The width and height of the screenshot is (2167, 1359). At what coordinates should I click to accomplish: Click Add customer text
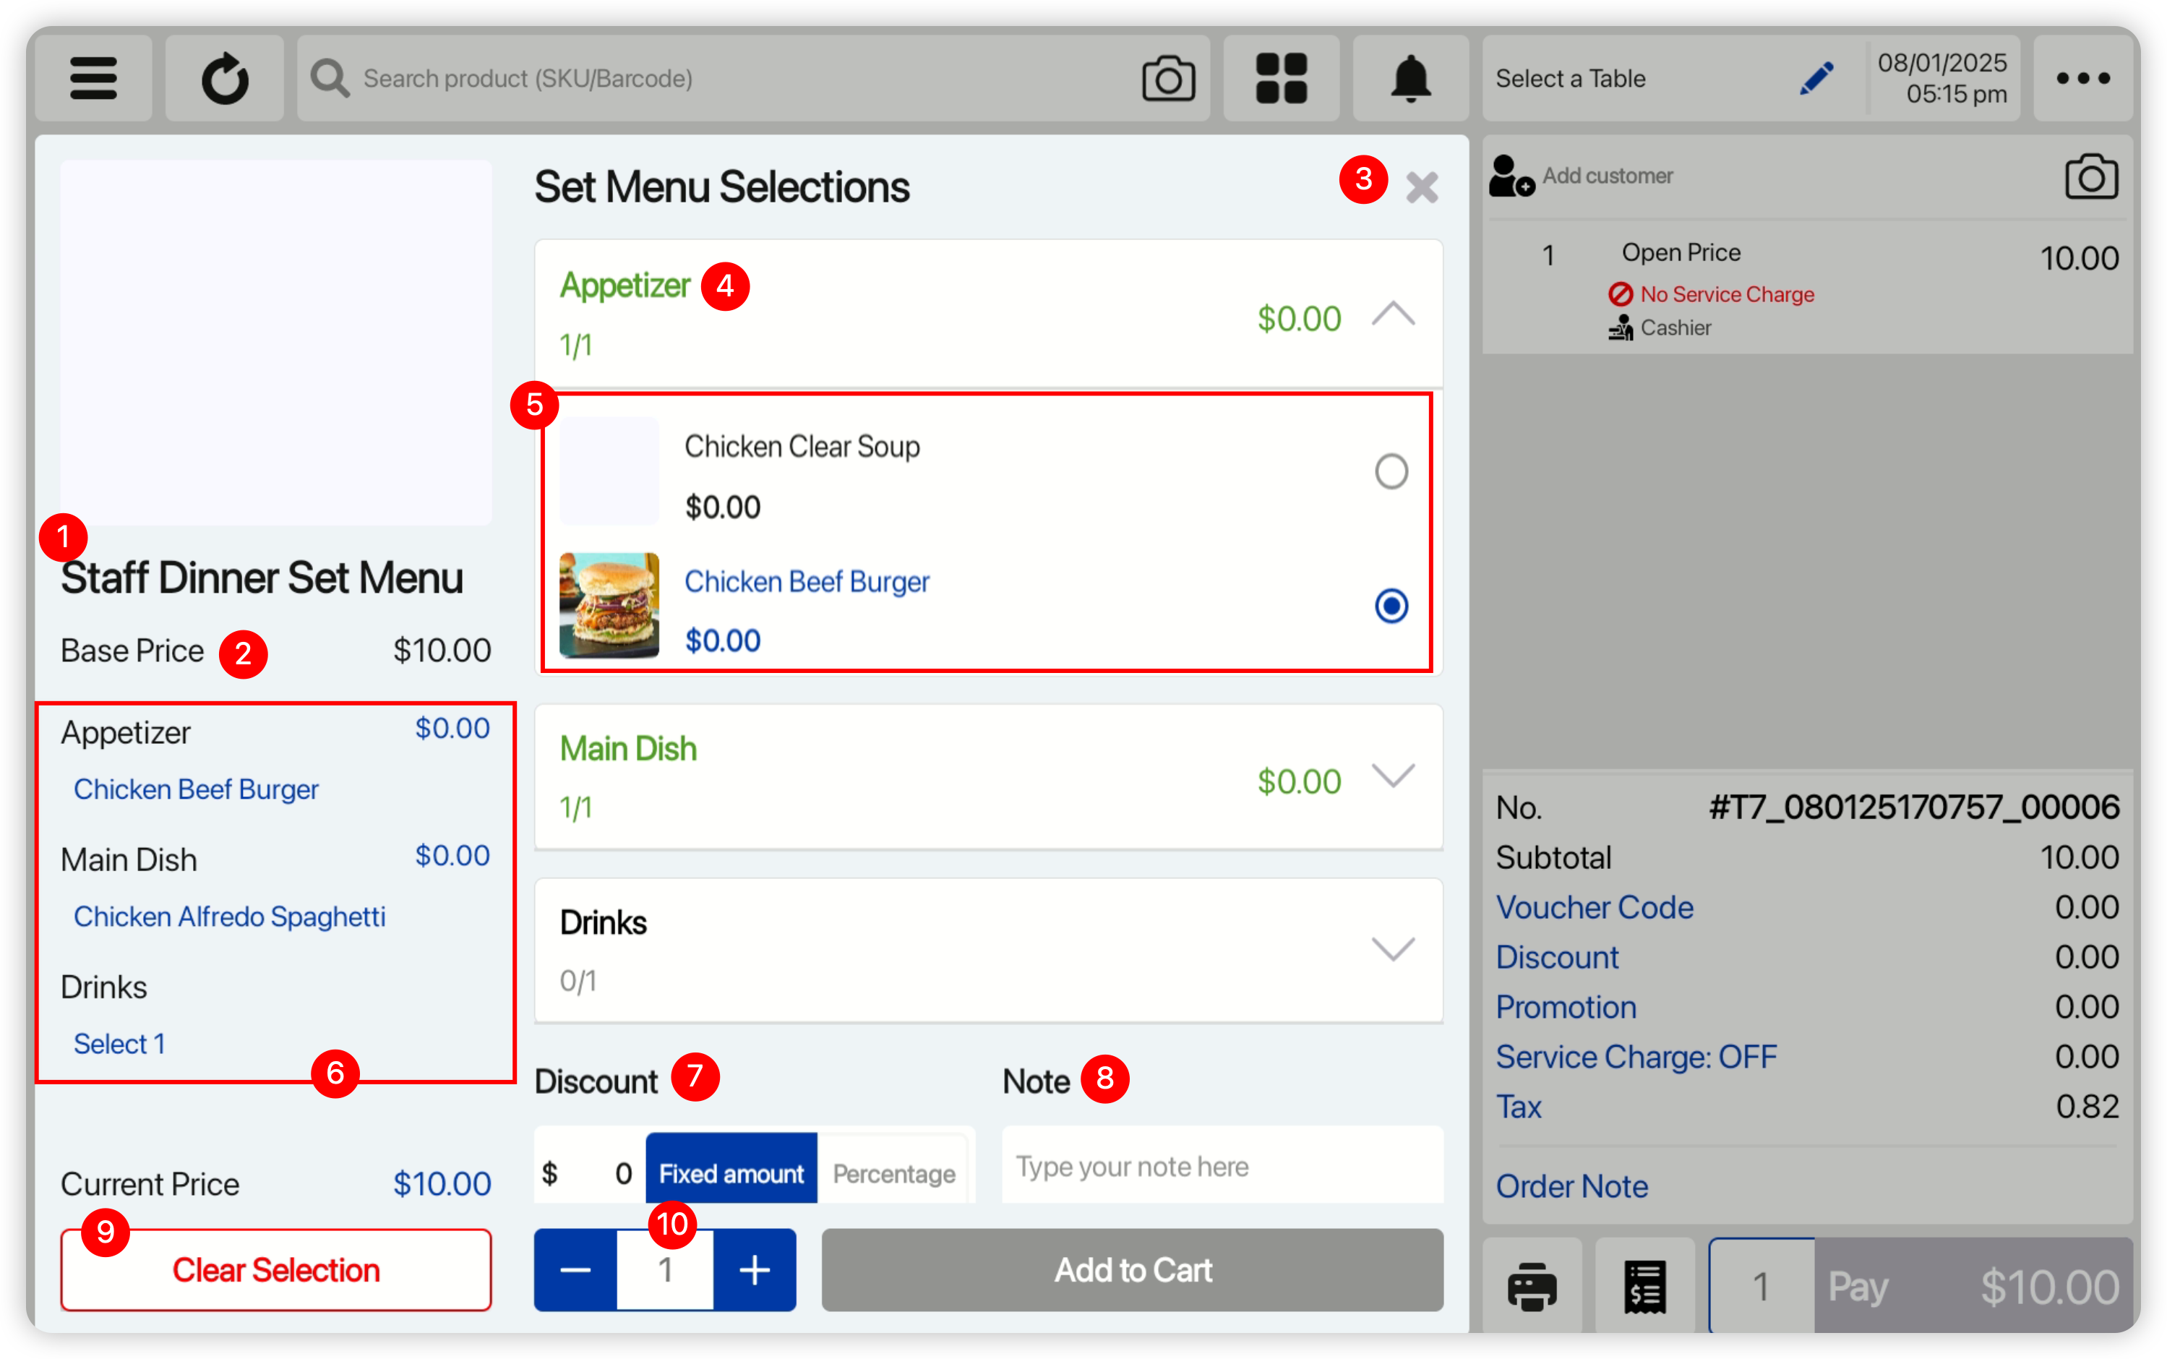[x=1607, y=175]
